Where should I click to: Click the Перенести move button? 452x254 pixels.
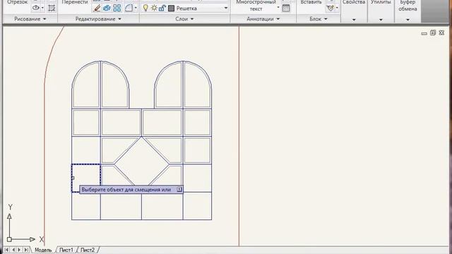point(75,2)
